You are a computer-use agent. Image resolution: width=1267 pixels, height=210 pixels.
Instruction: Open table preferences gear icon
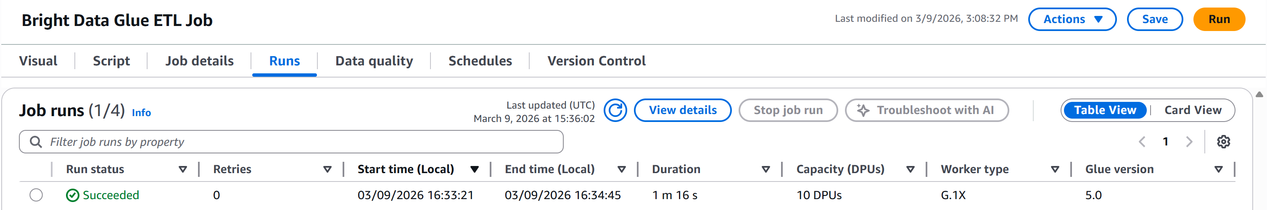[1223, 142]
